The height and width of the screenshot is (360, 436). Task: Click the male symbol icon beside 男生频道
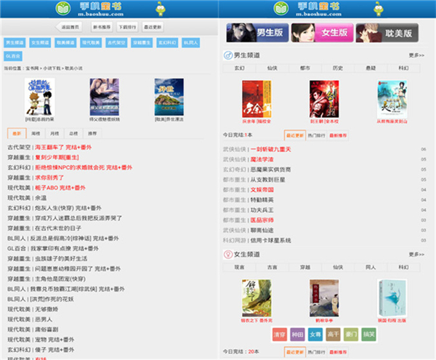[228, 55]
